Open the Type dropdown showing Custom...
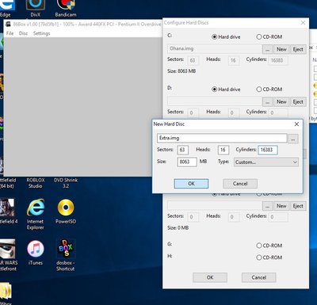 [266, 162]
